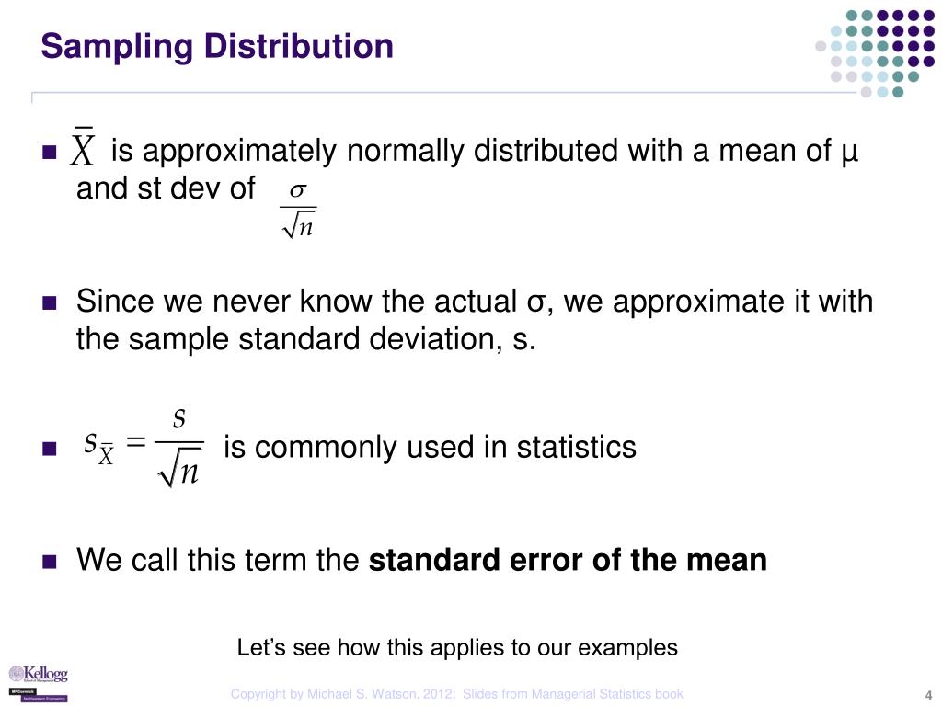Click the first square bullet marker
The height and width of the screenshot is (706, 942).
50,152
